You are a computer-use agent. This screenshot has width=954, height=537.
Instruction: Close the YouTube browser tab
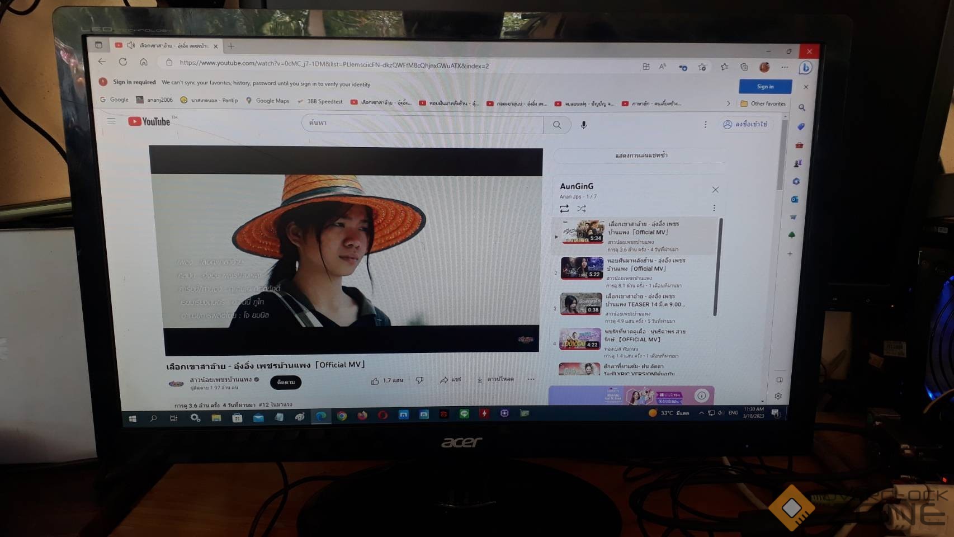(x=215, y=46)
